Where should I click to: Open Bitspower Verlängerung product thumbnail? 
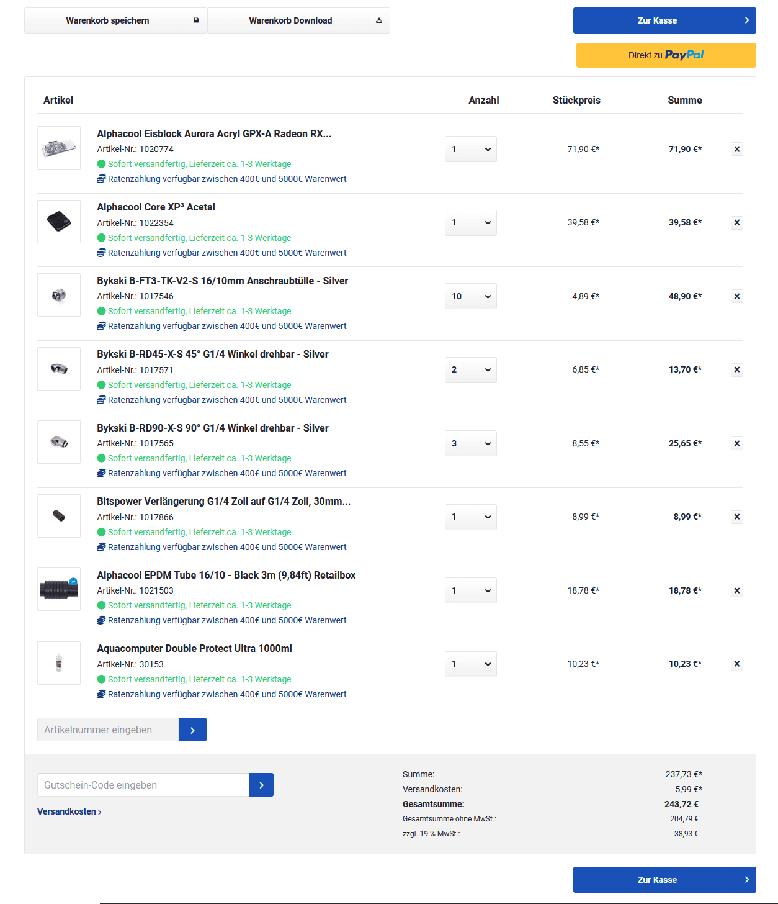[59, 516]
